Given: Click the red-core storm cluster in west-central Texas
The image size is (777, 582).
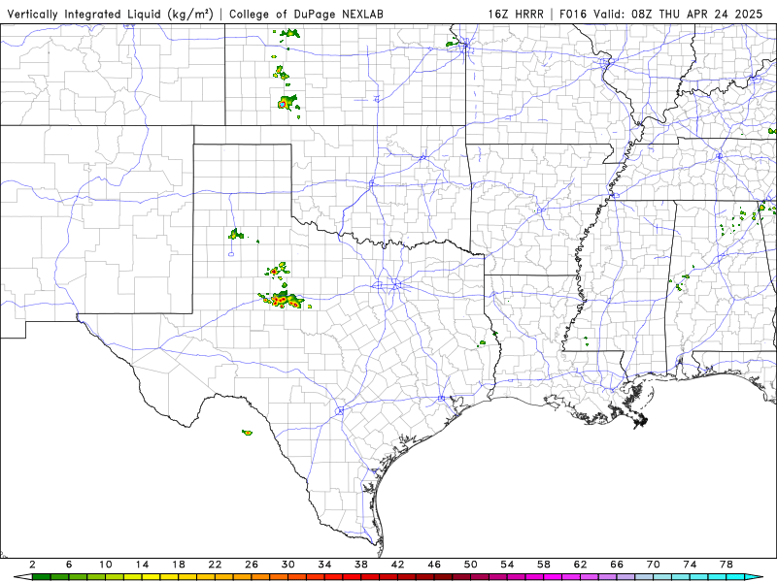Looking at the screenshot, I should pos(283,300).
